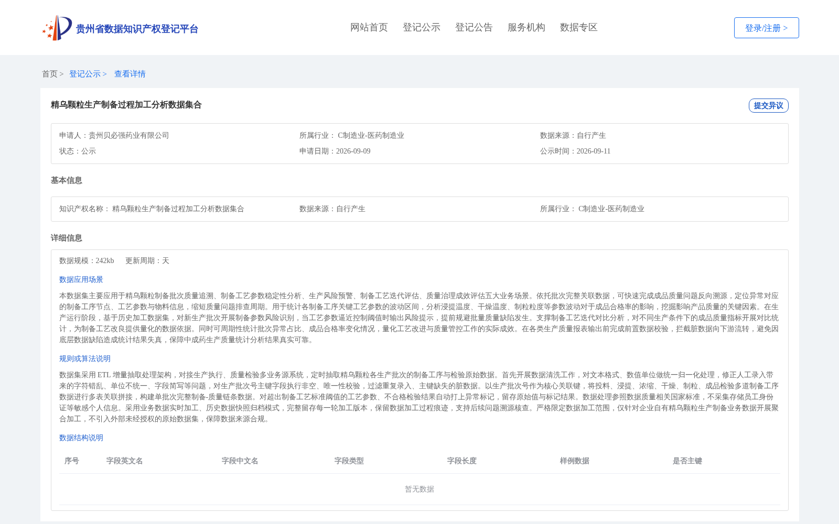The height and width of the screenshot is (524, 839).
Task: Click 样例数据 column header
Action: click(575, 461)
